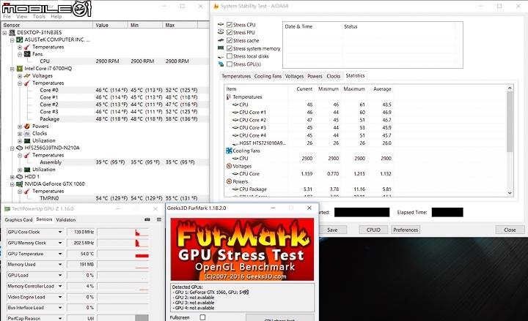This screenshot has height=321, width=528.
Task: Click the GPU Core Clock graph
Action: [x=123, y=232]
